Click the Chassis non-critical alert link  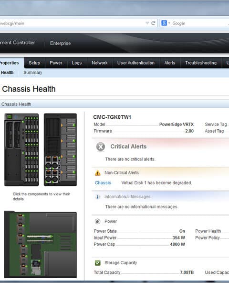[103, 182]
